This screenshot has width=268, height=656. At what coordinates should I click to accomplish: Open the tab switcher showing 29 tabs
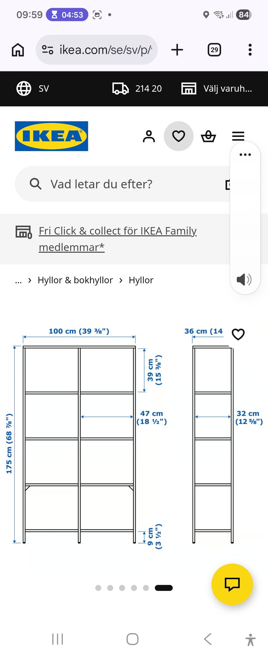click(214, 50)
